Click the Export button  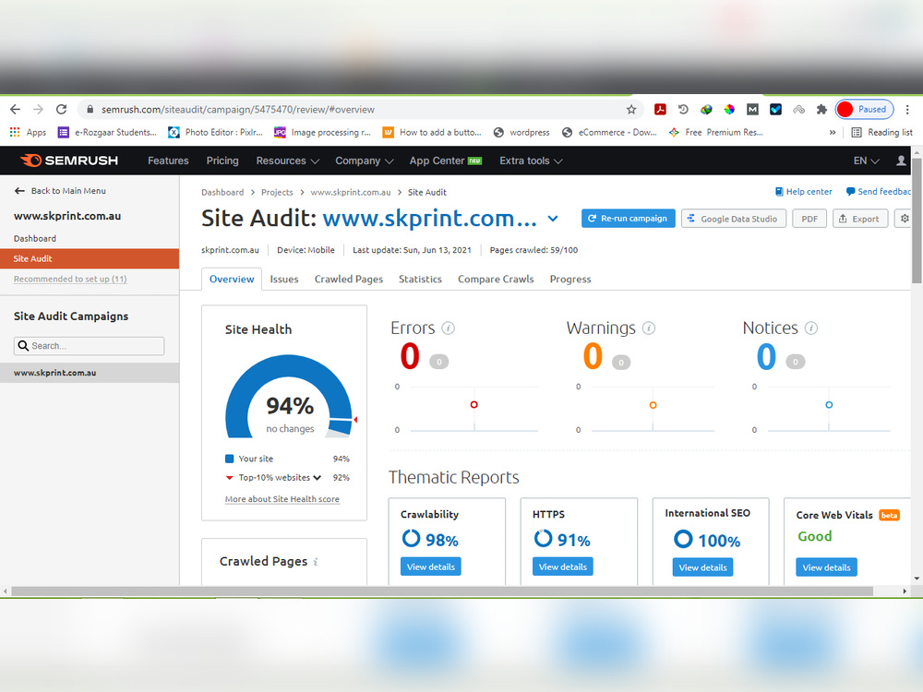point(860,219)
